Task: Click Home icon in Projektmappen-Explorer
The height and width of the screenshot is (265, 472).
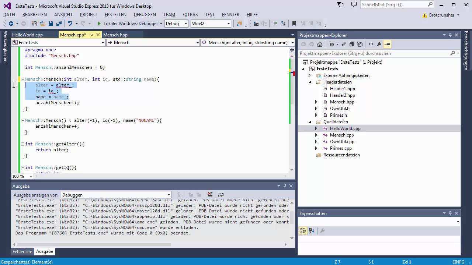Action: coord(320,44)
